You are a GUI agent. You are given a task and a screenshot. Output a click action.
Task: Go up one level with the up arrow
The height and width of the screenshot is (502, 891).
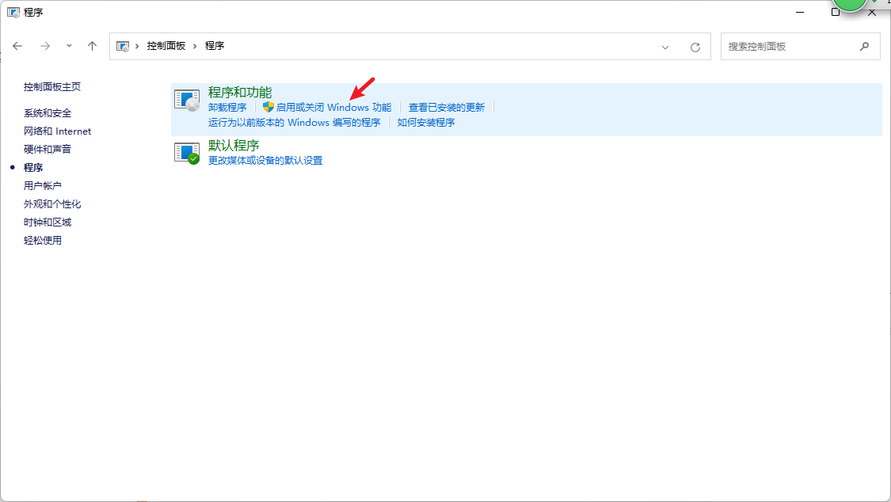tap(92, 46)
